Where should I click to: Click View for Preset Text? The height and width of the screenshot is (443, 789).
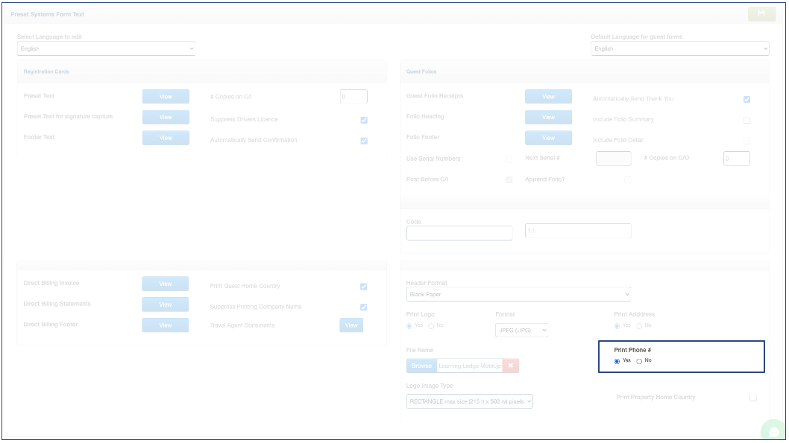pyautogui.click(x=166, y=97)
